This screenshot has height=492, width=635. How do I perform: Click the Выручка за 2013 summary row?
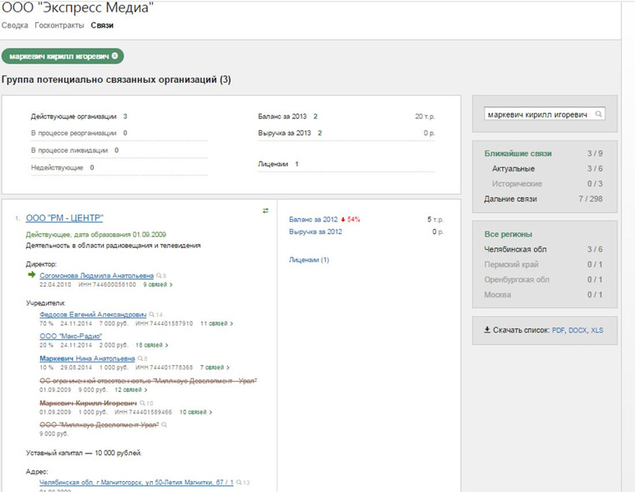point(346,133)
